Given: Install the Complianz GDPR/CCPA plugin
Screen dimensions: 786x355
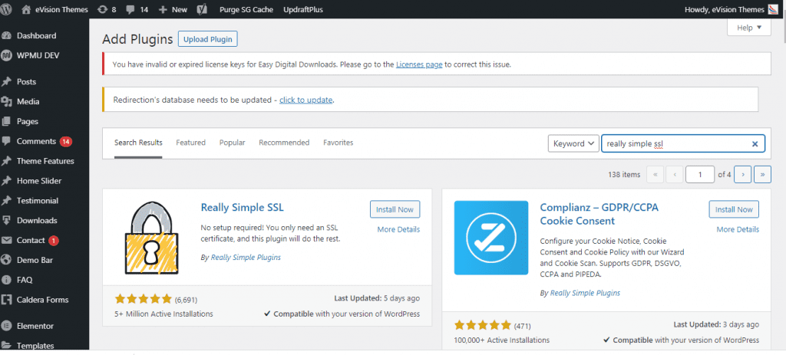Looking at the screenshot, I should (x=734, y=209).
